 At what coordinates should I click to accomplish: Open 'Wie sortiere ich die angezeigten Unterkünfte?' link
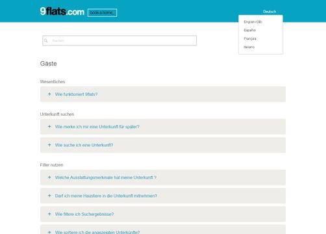pos(97,232)
